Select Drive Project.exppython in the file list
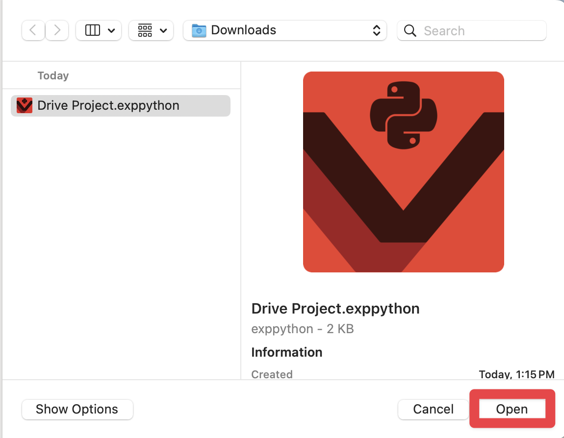 [108, 105]
